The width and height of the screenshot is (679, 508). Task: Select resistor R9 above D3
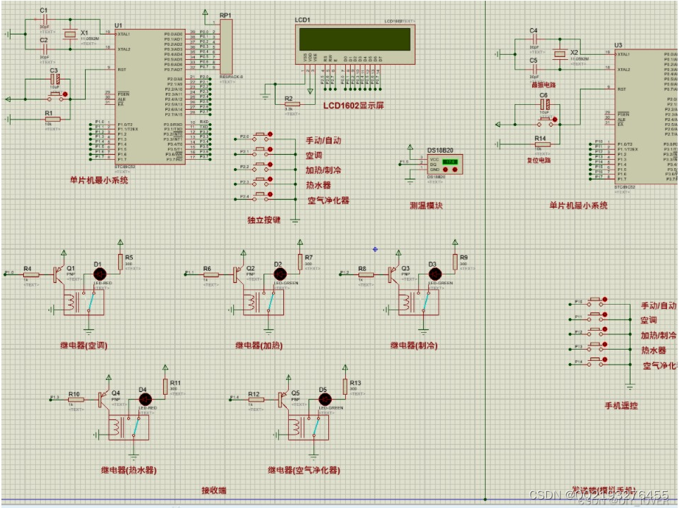455,262
